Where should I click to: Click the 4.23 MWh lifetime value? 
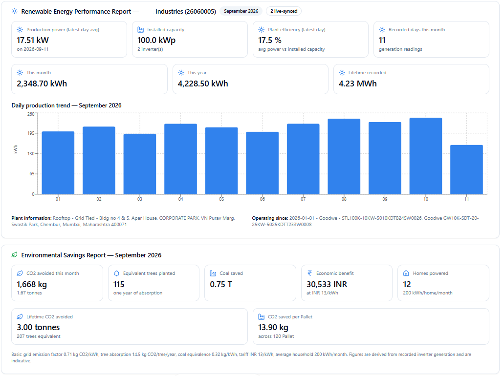[358, 84]
